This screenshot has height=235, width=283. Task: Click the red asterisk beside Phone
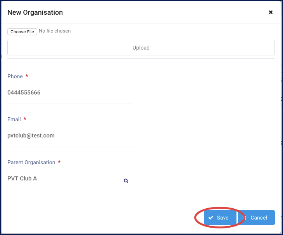(27, 76)
